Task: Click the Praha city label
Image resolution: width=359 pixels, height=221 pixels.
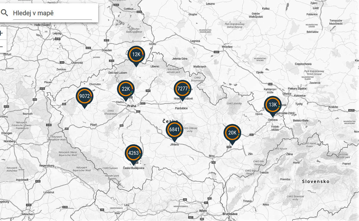Action: click(x=132, y=106)
